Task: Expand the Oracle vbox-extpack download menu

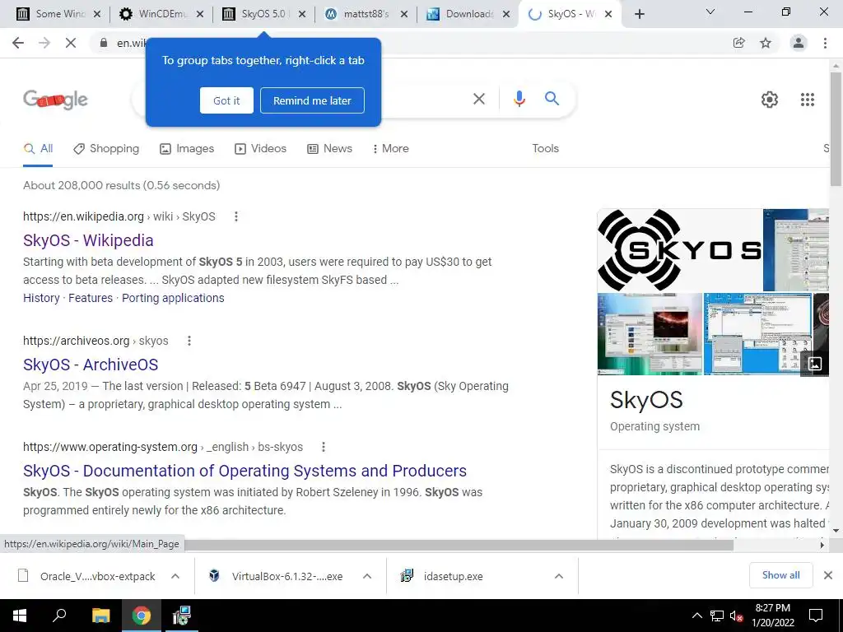Action: 175,576
